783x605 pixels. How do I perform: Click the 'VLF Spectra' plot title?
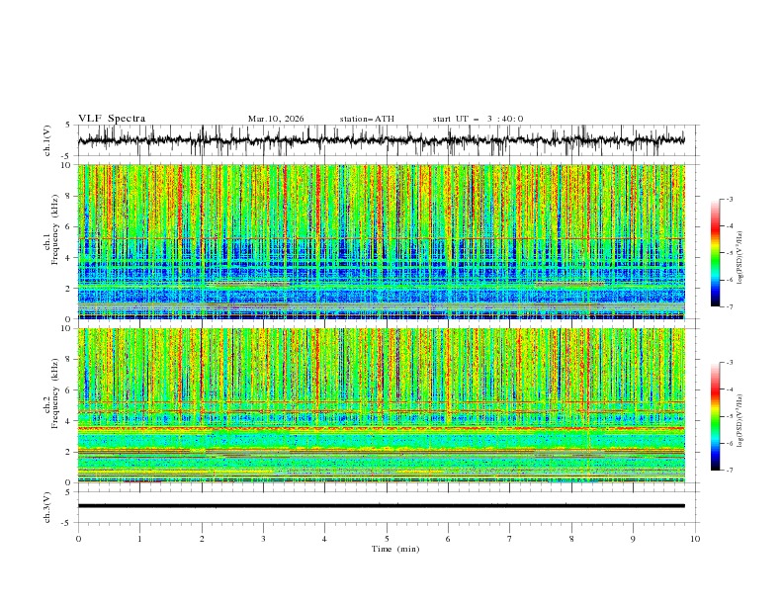tap(112, 119)
